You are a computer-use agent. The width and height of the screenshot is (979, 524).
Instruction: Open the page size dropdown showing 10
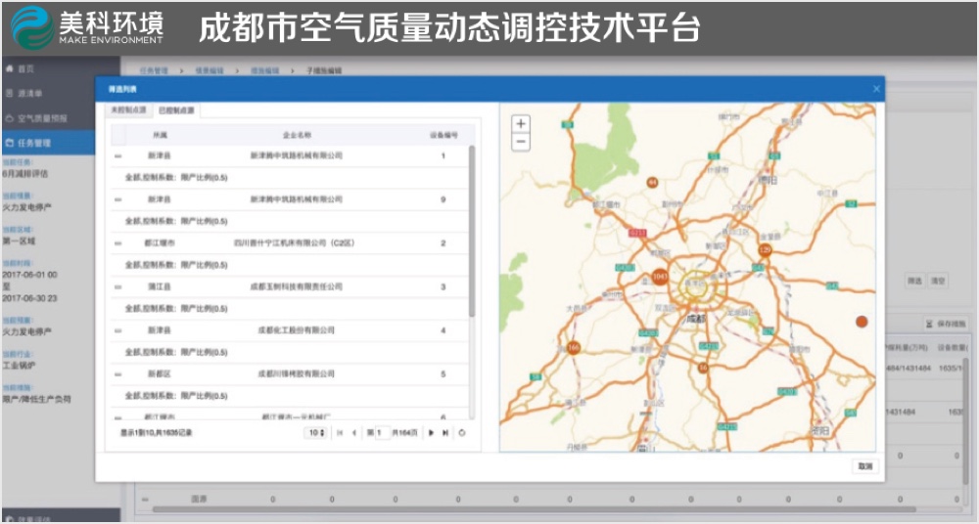[x=315, y=432]
